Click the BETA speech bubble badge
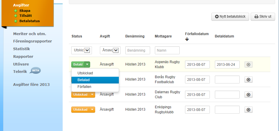279x131 pixels. [x=35, y=71]
